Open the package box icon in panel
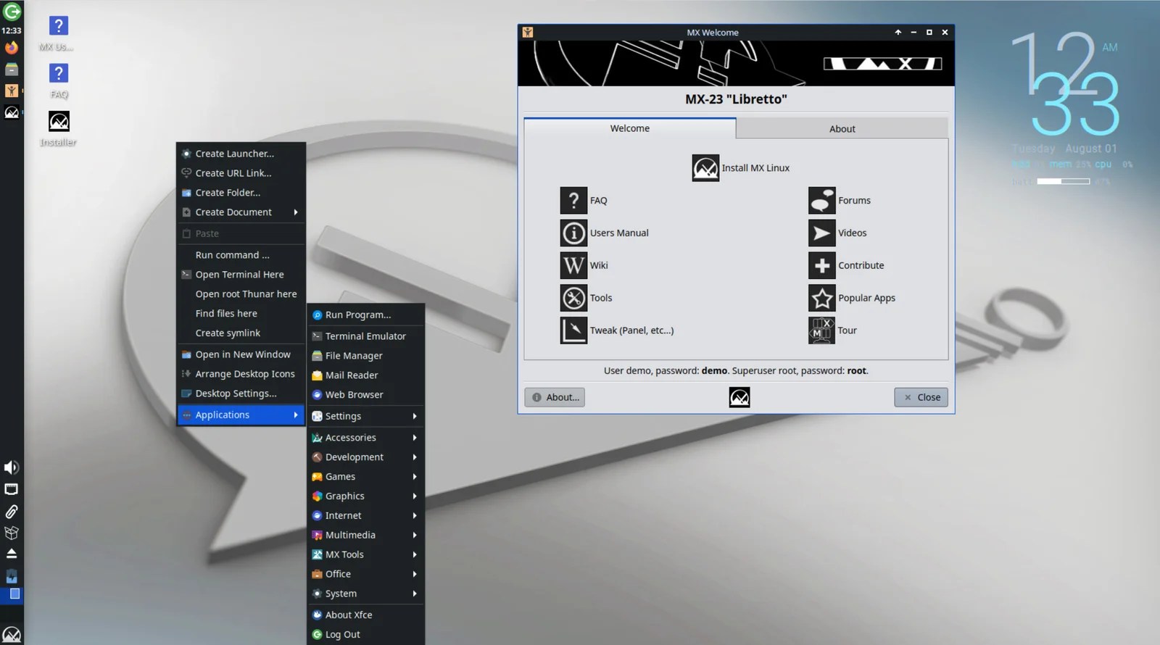 coord(12,533)
